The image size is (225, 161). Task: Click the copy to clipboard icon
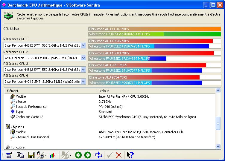(x=20, y=155)
